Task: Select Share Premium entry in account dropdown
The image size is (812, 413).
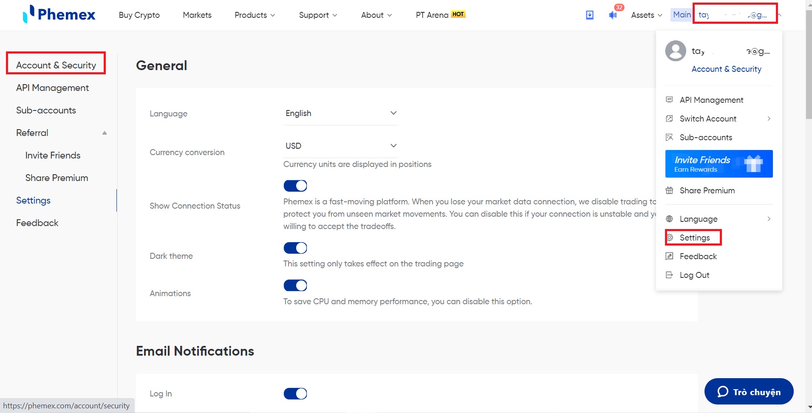Action: point(707,190)
